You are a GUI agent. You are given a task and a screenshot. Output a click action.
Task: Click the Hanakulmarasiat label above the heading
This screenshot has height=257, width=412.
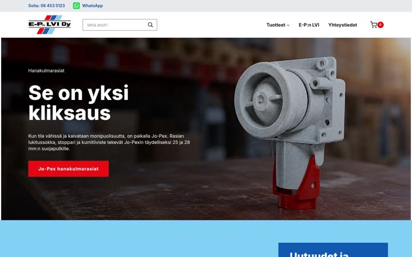click(x=46, y=71)
